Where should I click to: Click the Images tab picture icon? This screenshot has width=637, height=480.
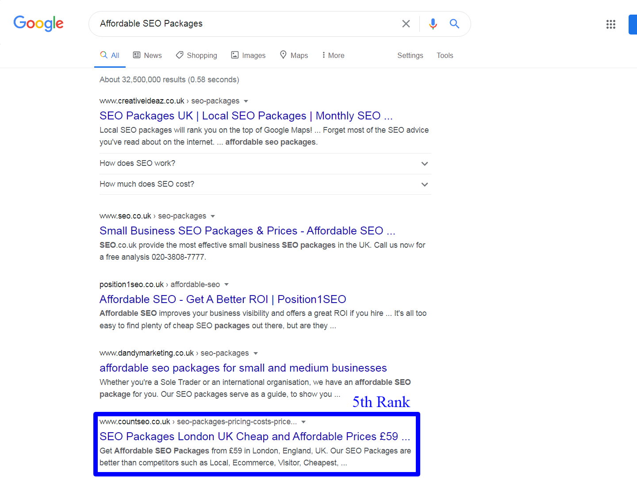(235, 55)
